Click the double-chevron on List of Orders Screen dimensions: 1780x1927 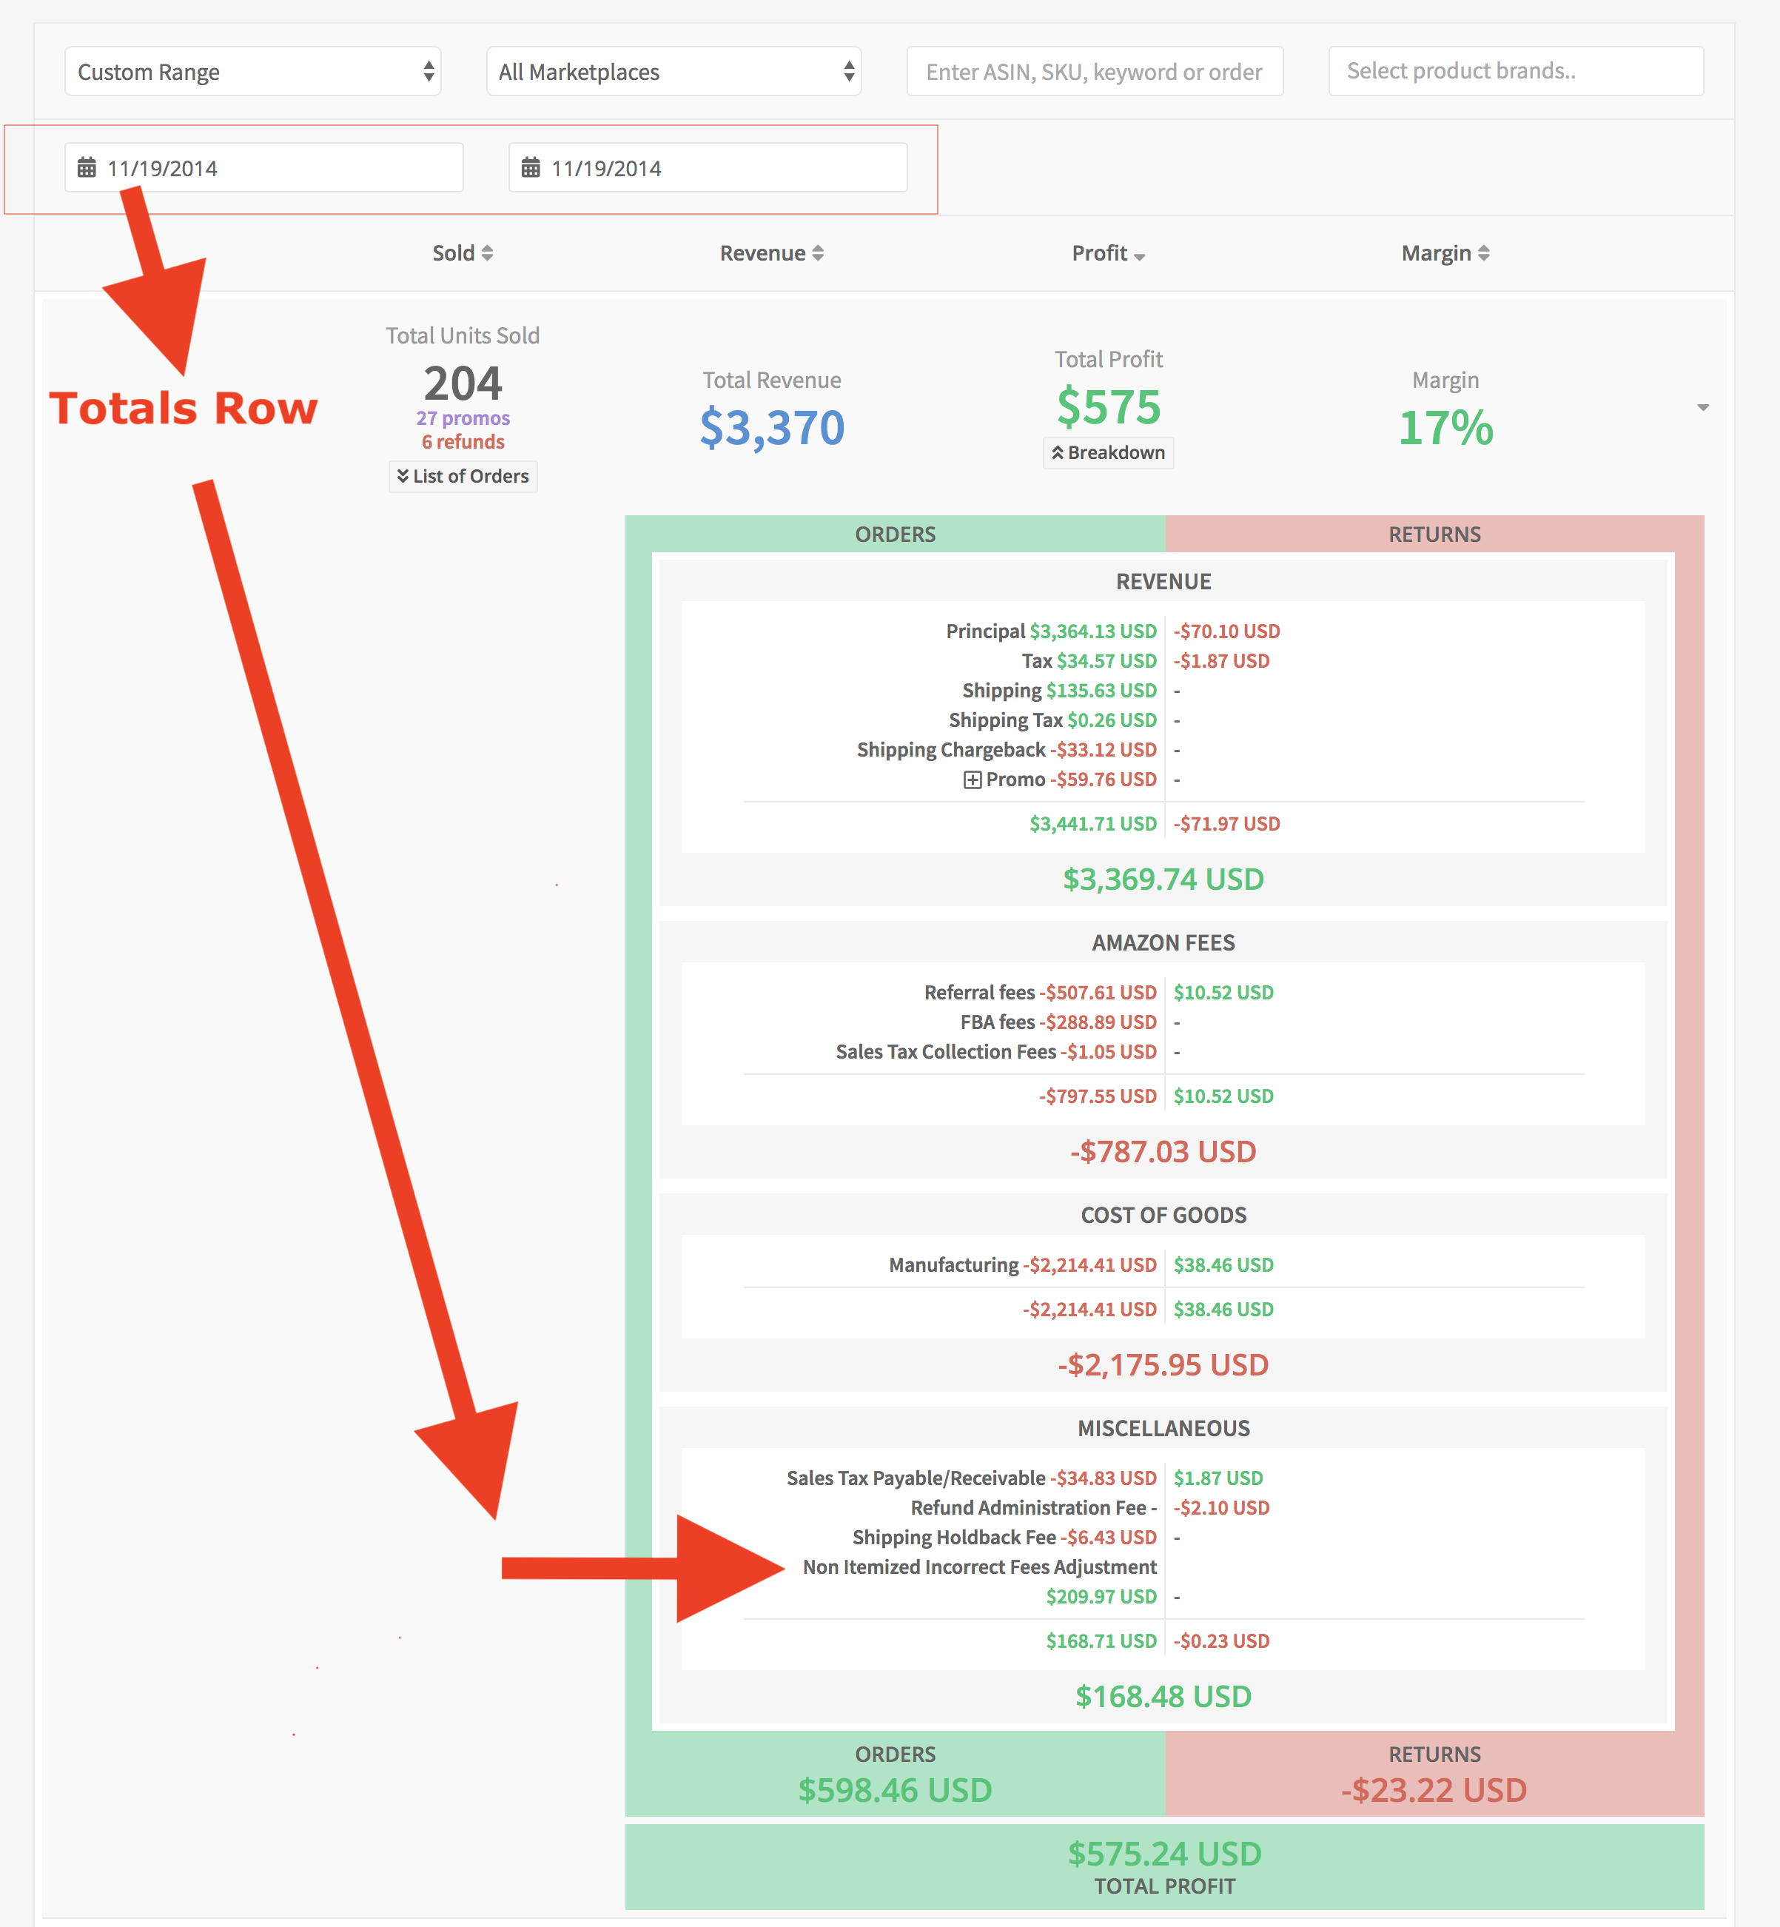point(403,475)
